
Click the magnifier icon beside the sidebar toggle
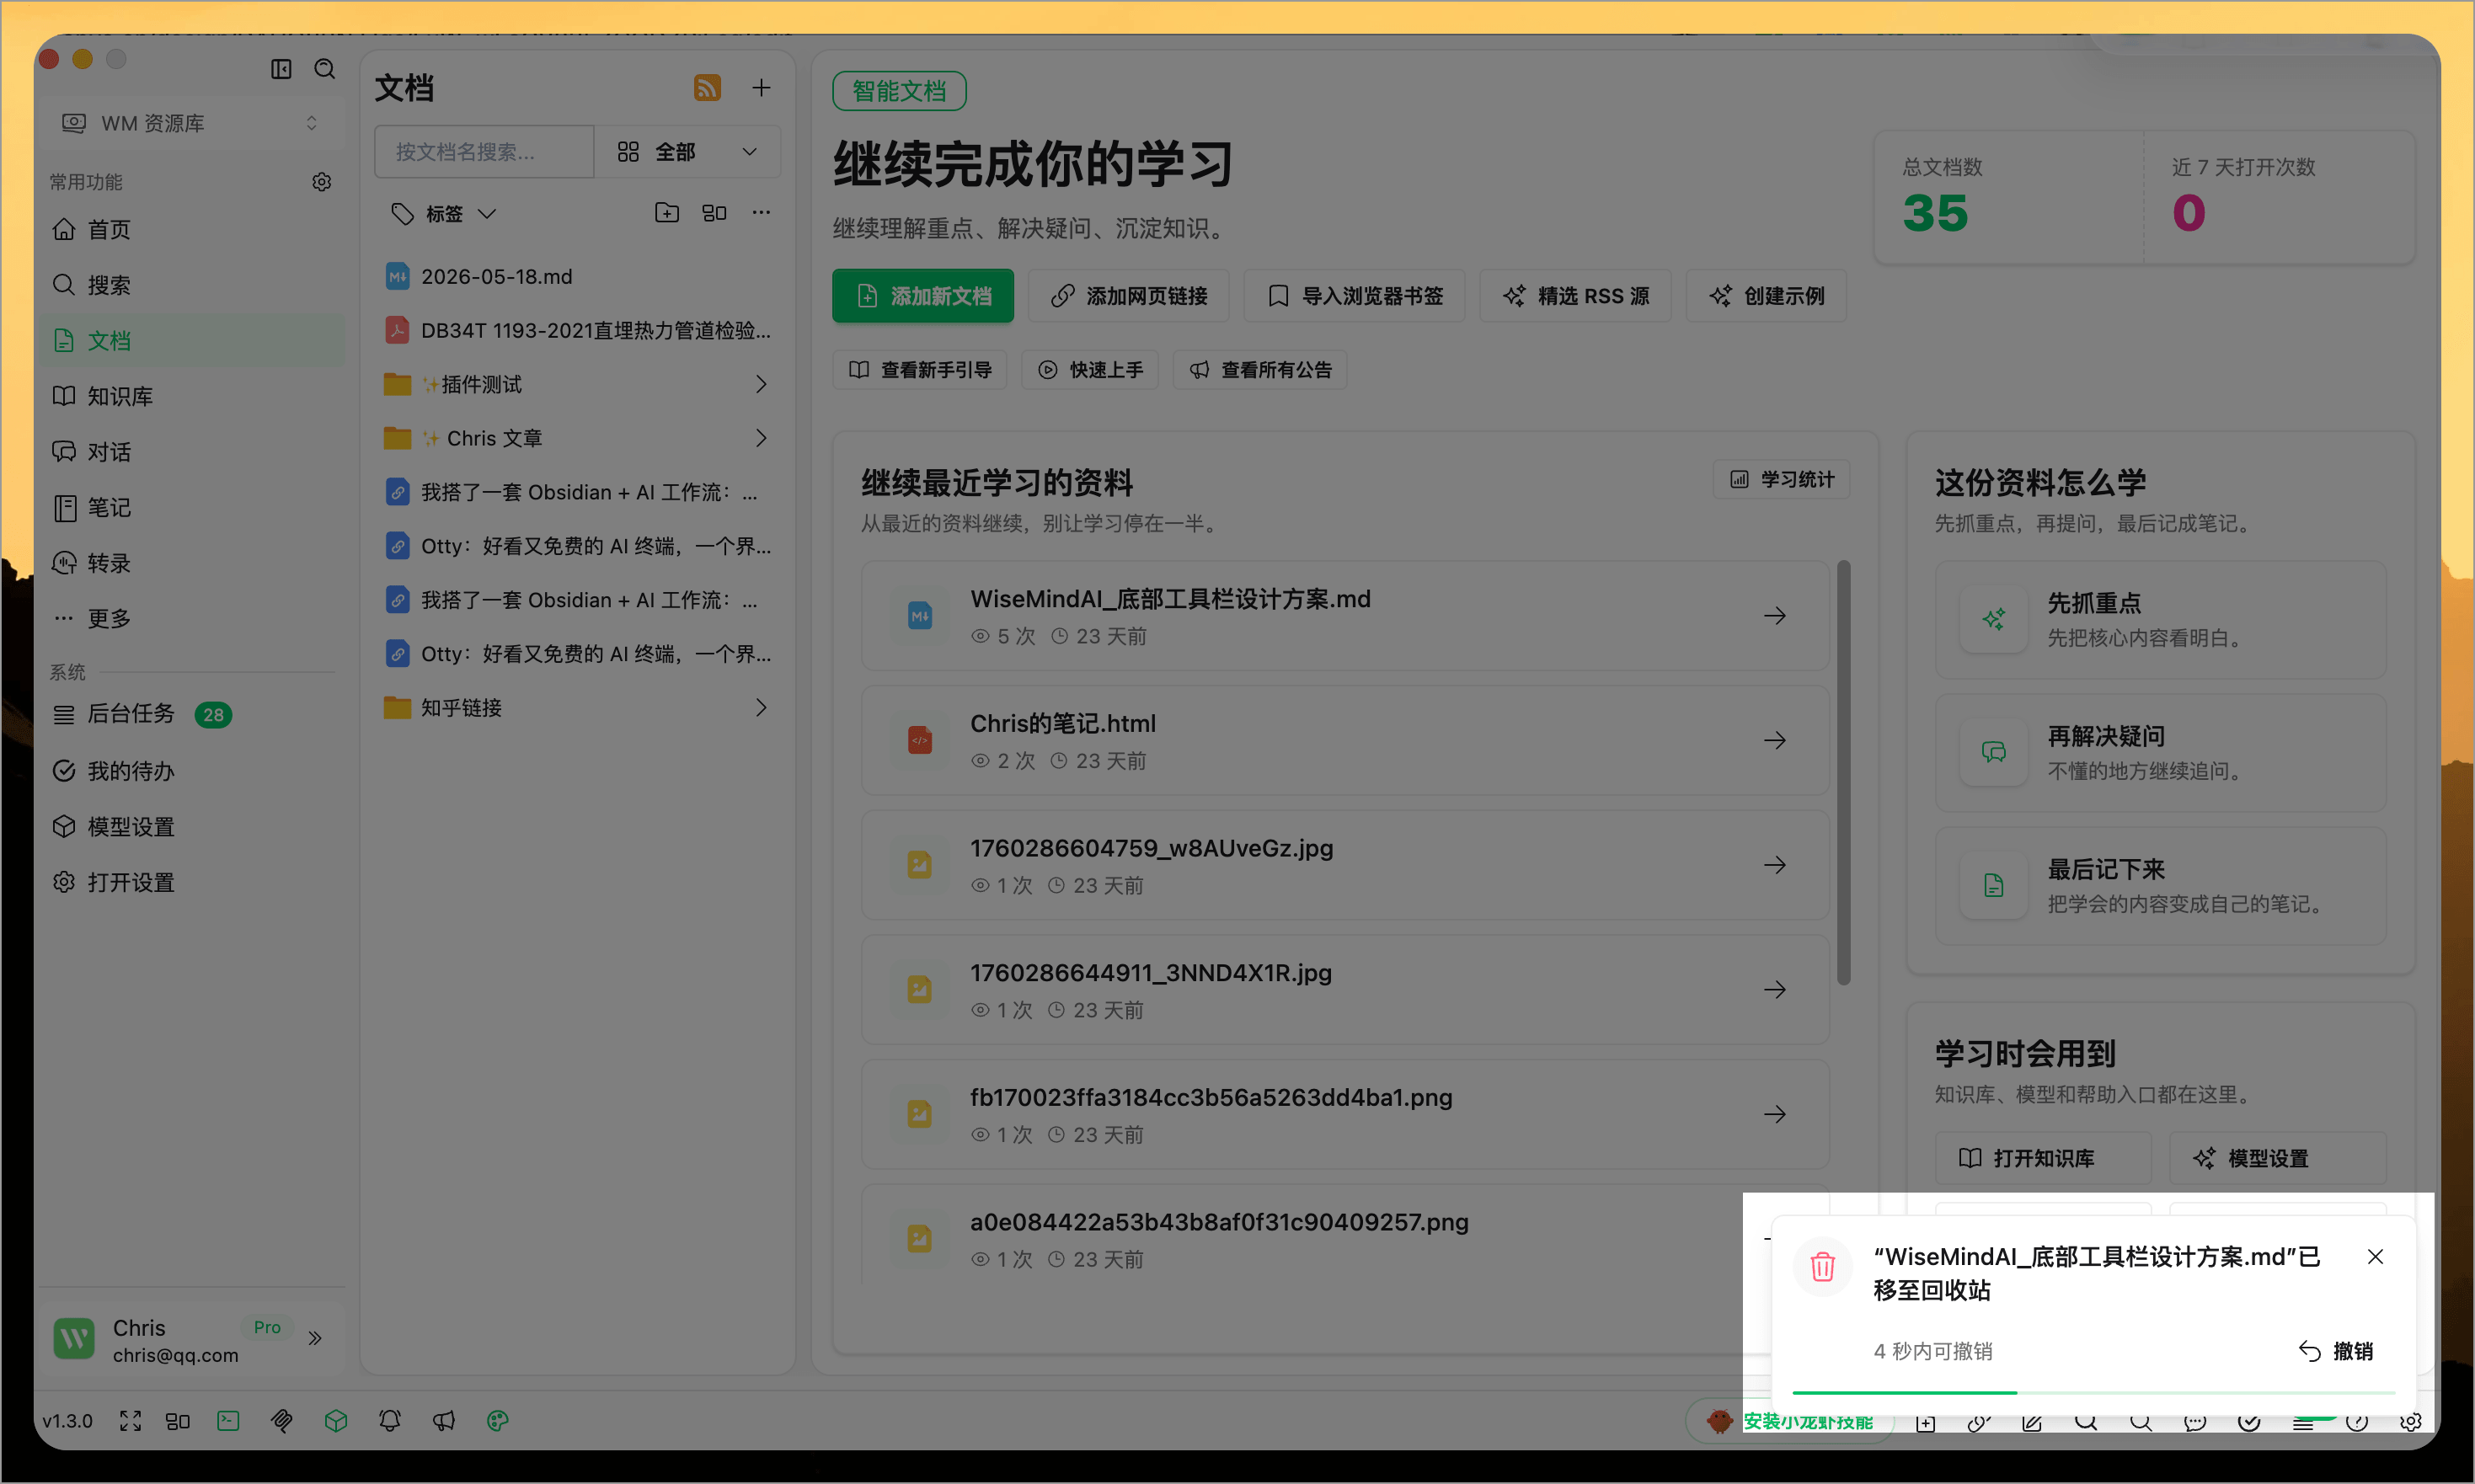pyautogui.click(x=325, y=68)
